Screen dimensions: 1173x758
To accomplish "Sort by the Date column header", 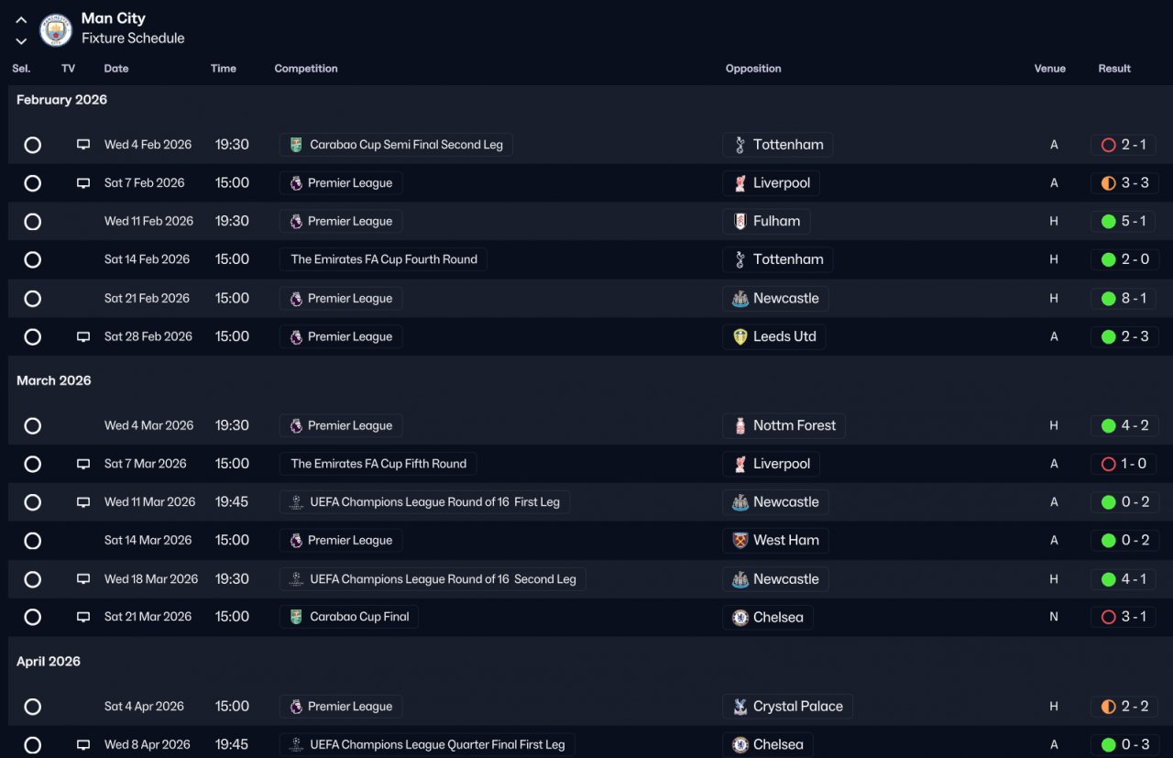I will pyautogui.click(x=116, y=69).
